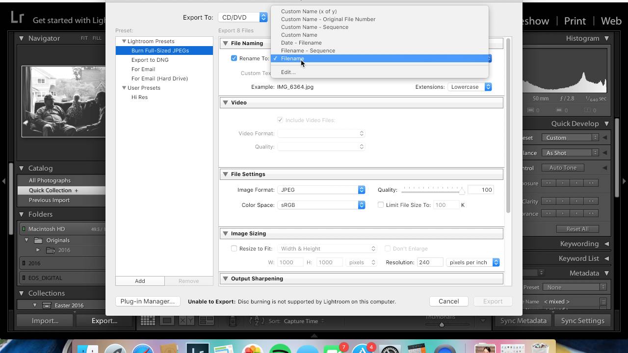Collapse the left panel with edge arrow
This screenshot has height=353, width=628.
click(3, 181)
